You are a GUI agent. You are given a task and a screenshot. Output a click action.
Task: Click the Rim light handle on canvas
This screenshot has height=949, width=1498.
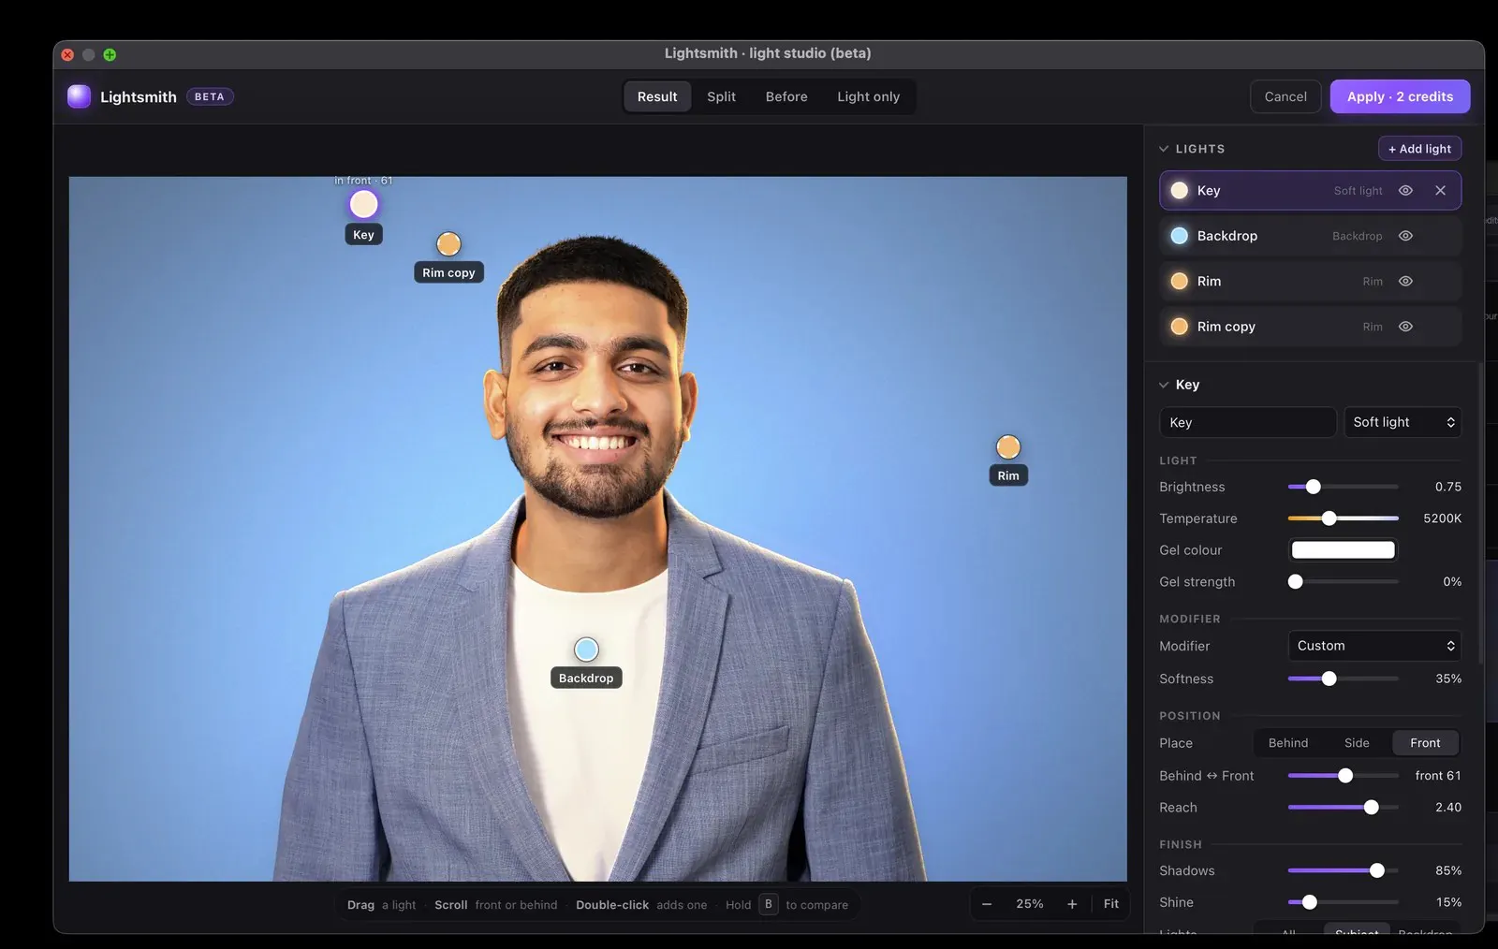(x=1008, y=447)
